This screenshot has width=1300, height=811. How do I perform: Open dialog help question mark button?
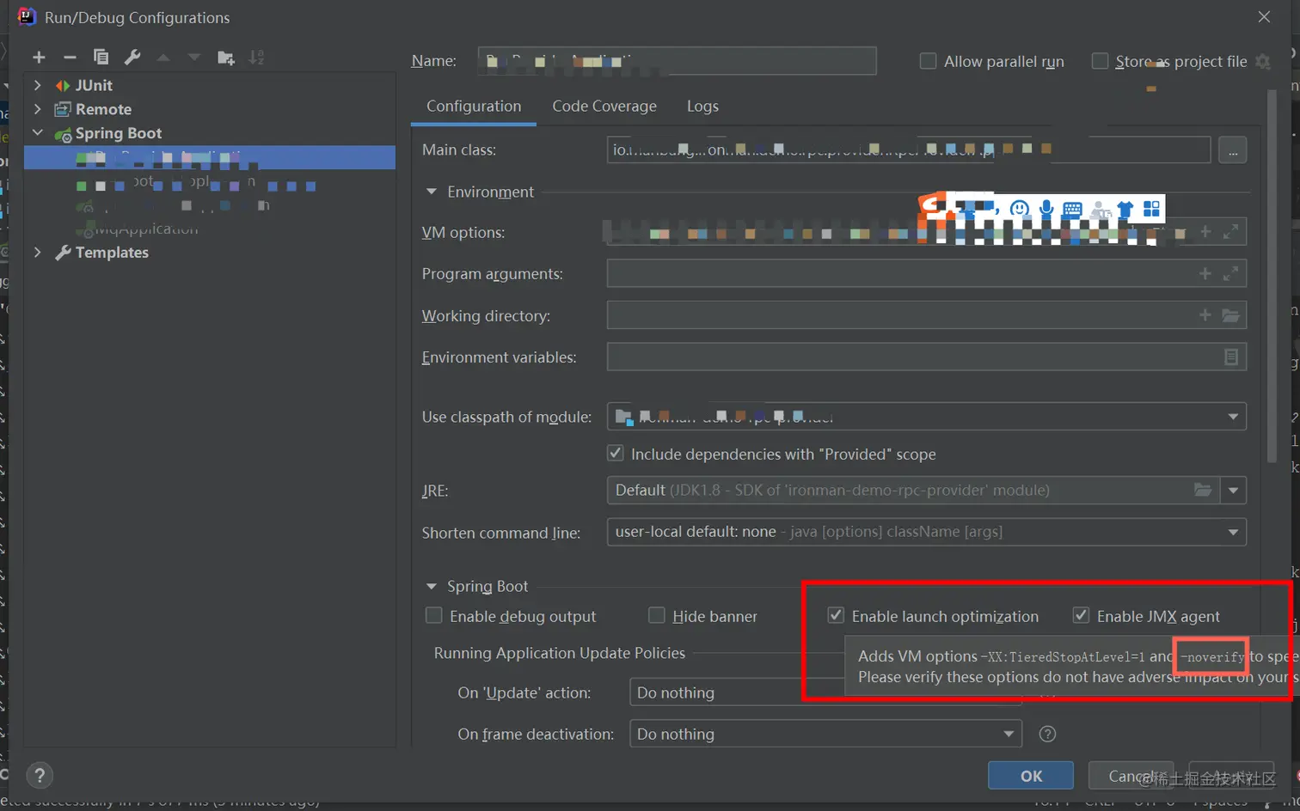tap(40, 776)
